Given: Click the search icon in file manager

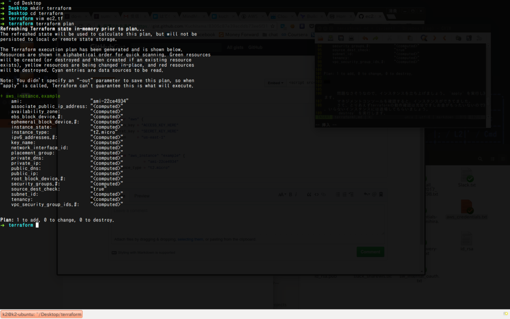Looking at the screenshot, I should 480,159.
